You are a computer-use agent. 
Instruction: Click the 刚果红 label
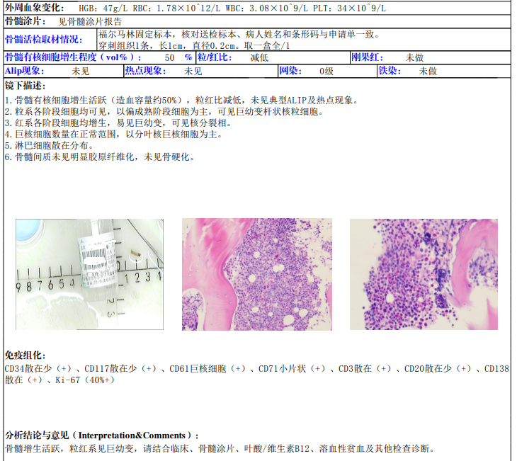368,57
